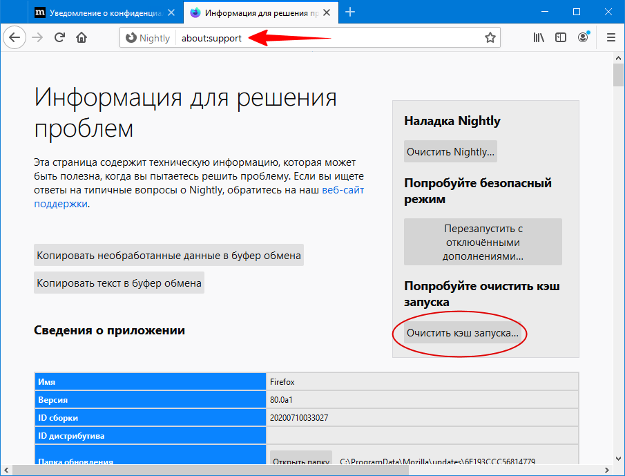Screen dimensions: 625x476
Task: Open the 'веб-сайт поддержки' link
Action: click(343, 190)
